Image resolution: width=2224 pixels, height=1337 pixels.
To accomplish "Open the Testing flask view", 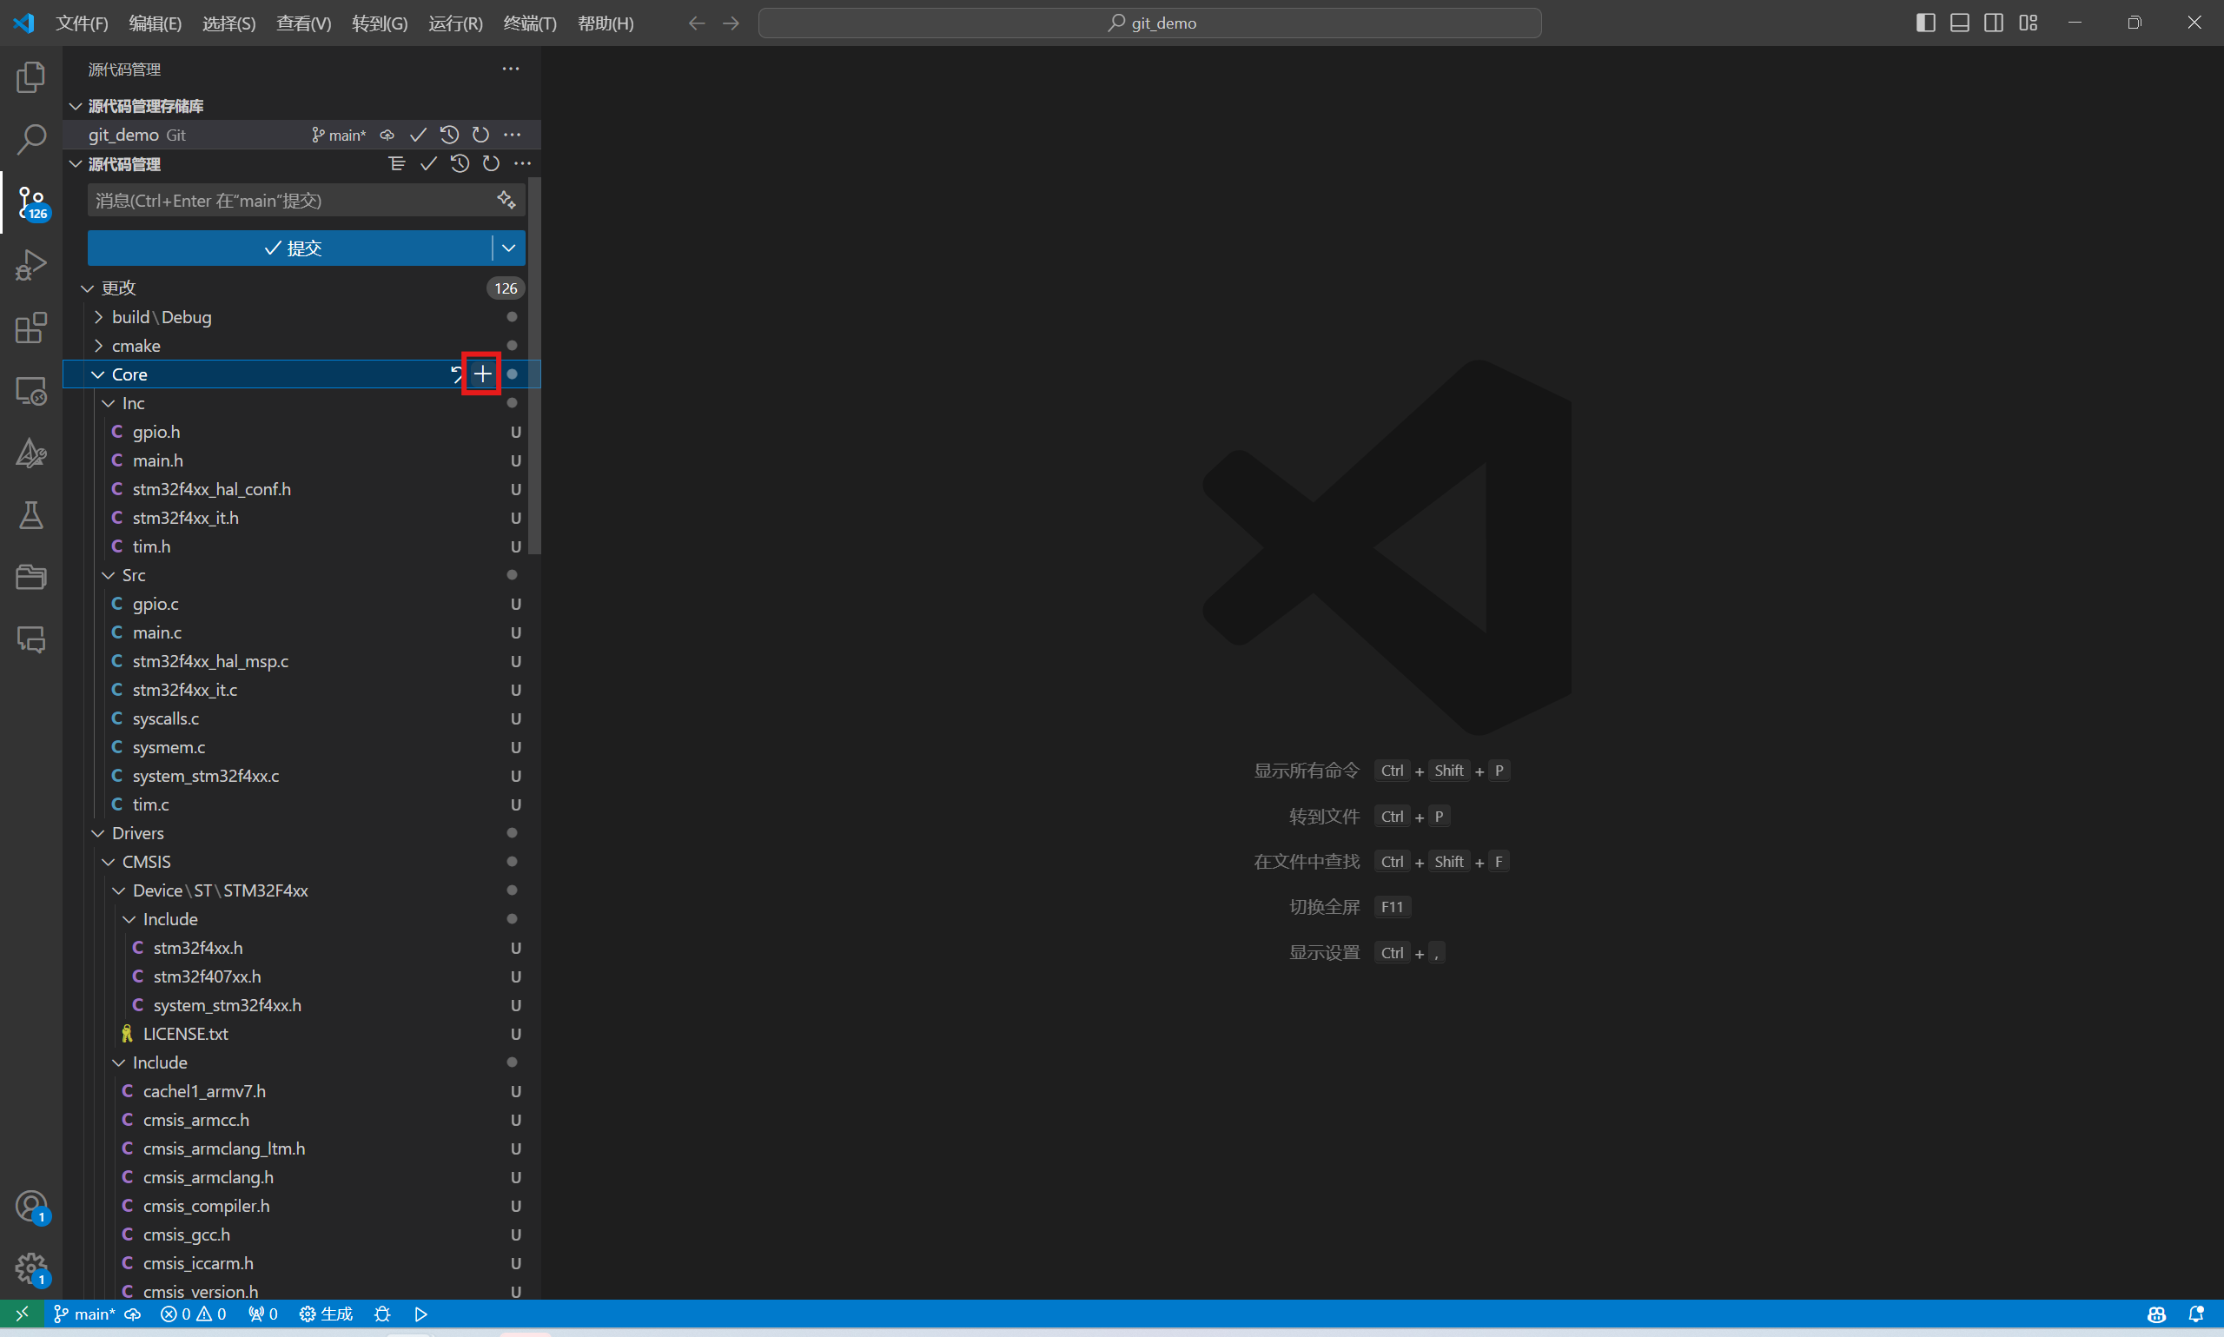I will click(x=30, y=515).
